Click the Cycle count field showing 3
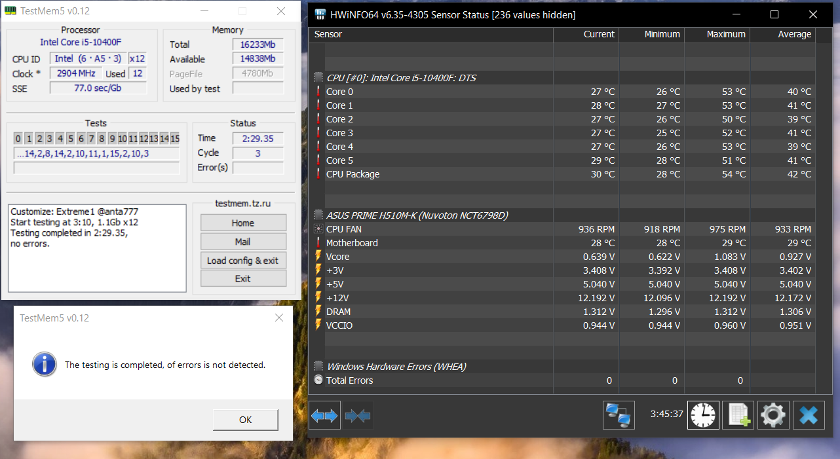 pyautogui.click(x=258, y=153)
